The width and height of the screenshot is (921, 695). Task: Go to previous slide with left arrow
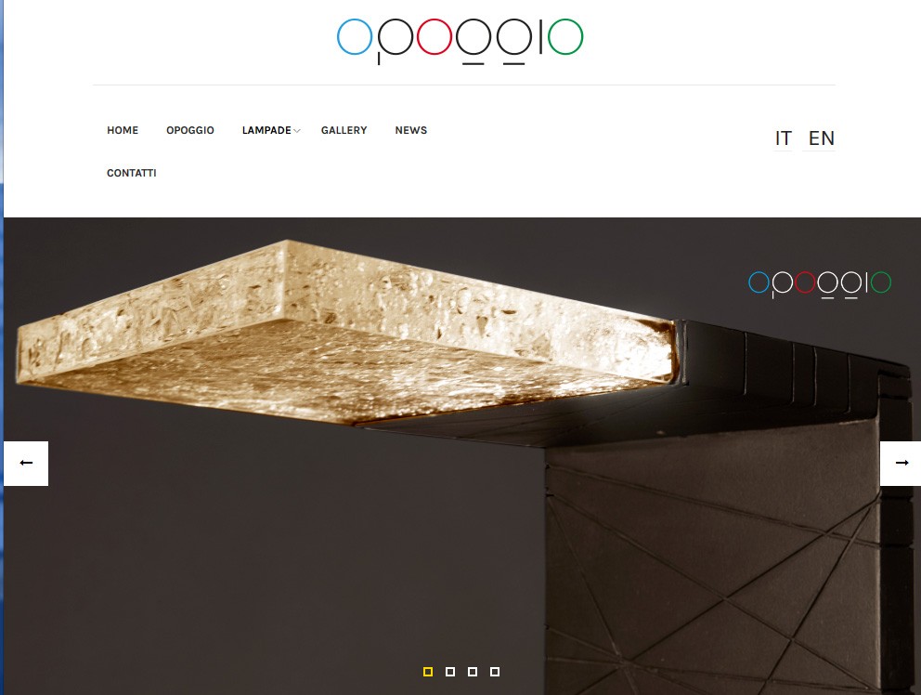[x=26, y=464]
